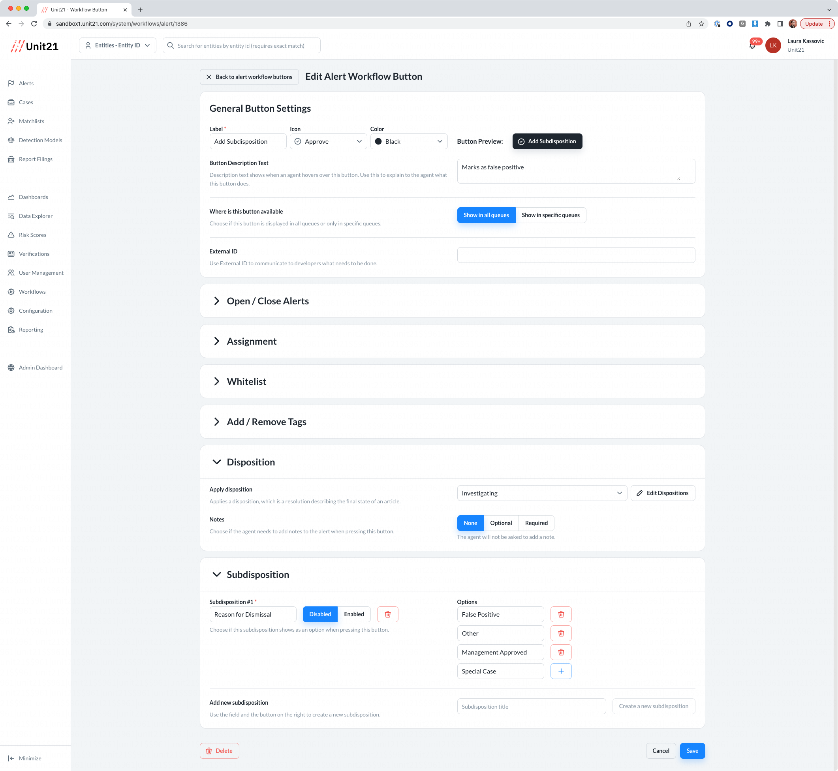Add option with the plus button
The height and width of the screenshot is (771, 838).
click(561, 671)
